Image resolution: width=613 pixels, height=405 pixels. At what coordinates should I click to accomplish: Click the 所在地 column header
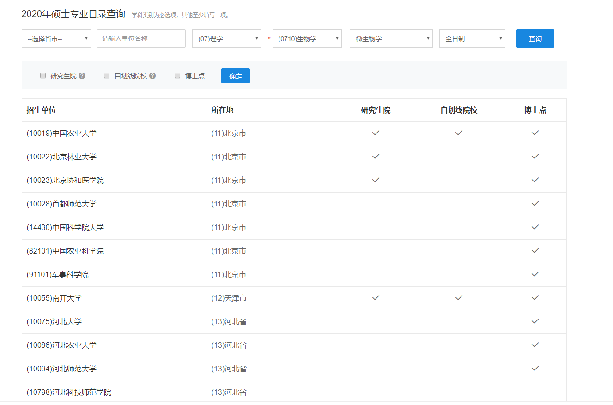point(222,110)
